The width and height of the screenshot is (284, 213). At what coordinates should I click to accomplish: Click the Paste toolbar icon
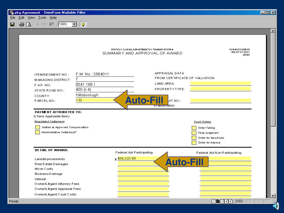click(x=52, y=24)
